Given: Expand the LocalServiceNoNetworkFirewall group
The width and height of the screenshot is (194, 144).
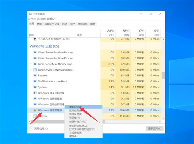Looking at the screenshot, I should pos(30,70).
